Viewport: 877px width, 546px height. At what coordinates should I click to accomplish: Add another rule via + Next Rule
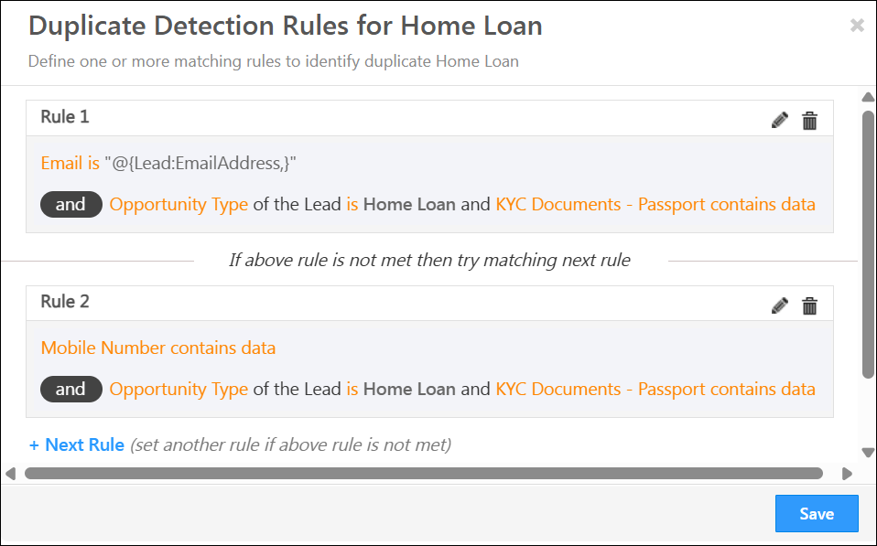tap(77, 444)
